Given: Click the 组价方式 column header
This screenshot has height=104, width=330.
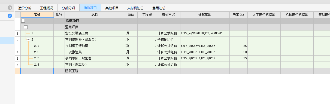Looking at the screenshot, I should click(x=168, y=15).
